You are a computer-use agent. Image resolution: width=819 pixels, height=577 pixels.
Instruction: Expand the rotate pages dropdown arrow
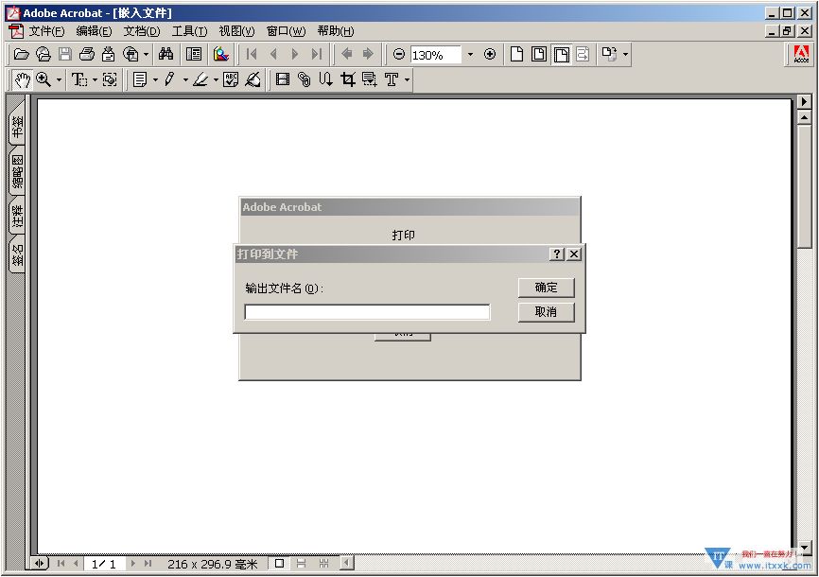pos(625,54)
